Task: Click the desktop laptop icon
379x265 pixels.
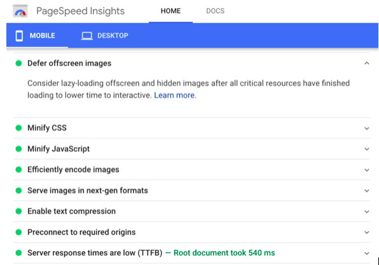Action: point(86,36)
